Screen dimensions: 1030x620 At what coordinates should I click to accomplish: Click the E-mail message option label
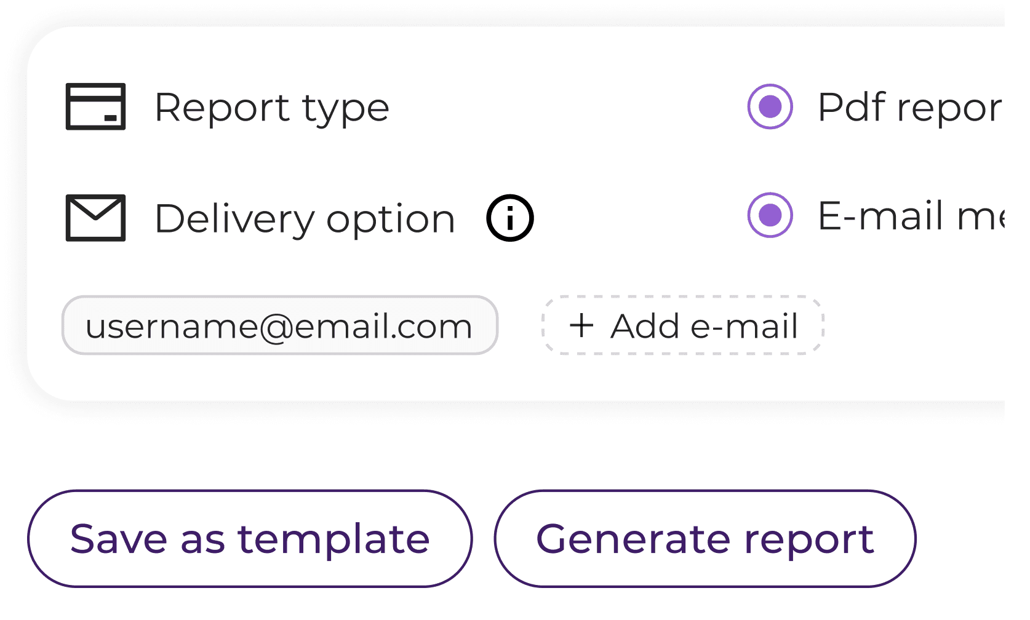point(911,216)
